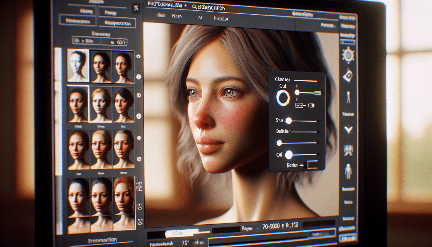The height and width of the screenshot is (247, 432).
Task: Open the Ereuior tab
Action: (x=221, y=19)
